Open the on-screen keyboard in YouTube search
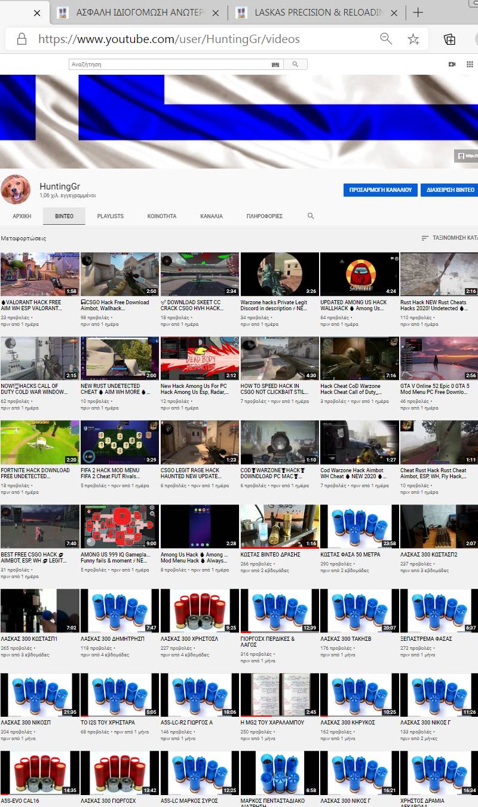The height and width of the screenshot is (807, 478). coord(275,64)
